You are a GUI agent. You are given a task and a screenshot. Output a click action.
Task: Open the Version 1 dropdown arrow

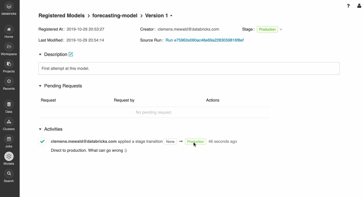[171, 16]
